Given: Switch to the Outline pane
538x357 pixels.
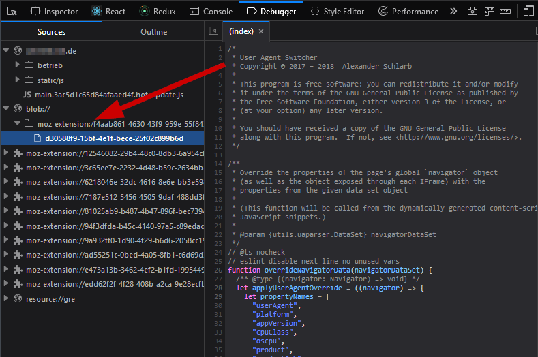Looking at the screenshot, I should point(153,32).
